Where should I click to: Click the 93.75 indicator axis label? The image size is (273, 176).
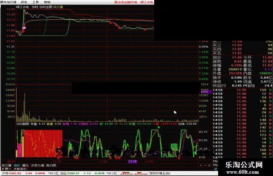tap(203, 132)
